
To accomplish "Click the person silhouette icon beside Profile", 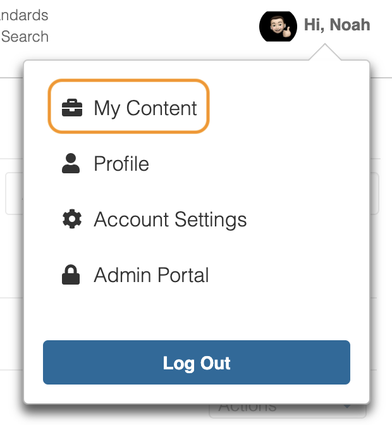I will [71, 164].
